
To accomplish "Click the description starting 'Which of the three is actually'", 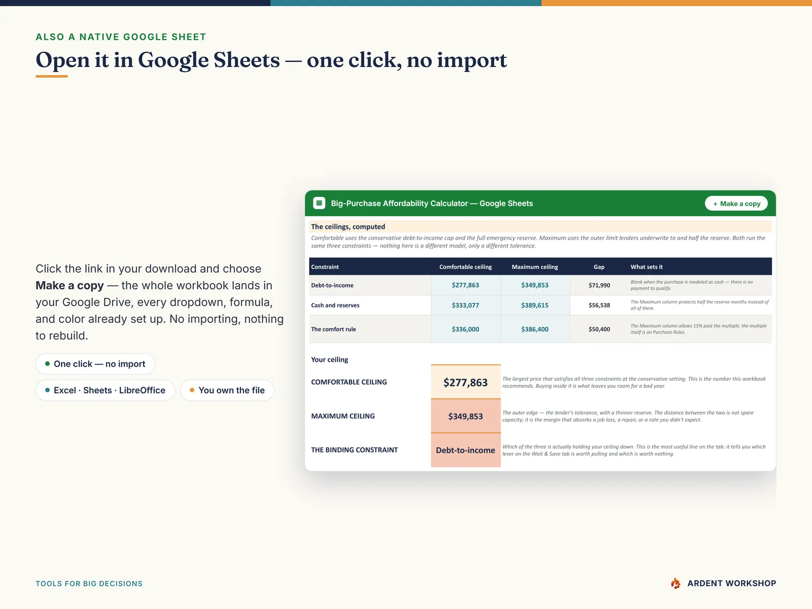I will click(634, 450).
